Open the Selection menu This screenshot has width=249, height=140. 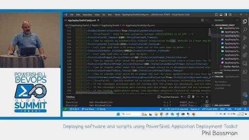tap(87, 14)
